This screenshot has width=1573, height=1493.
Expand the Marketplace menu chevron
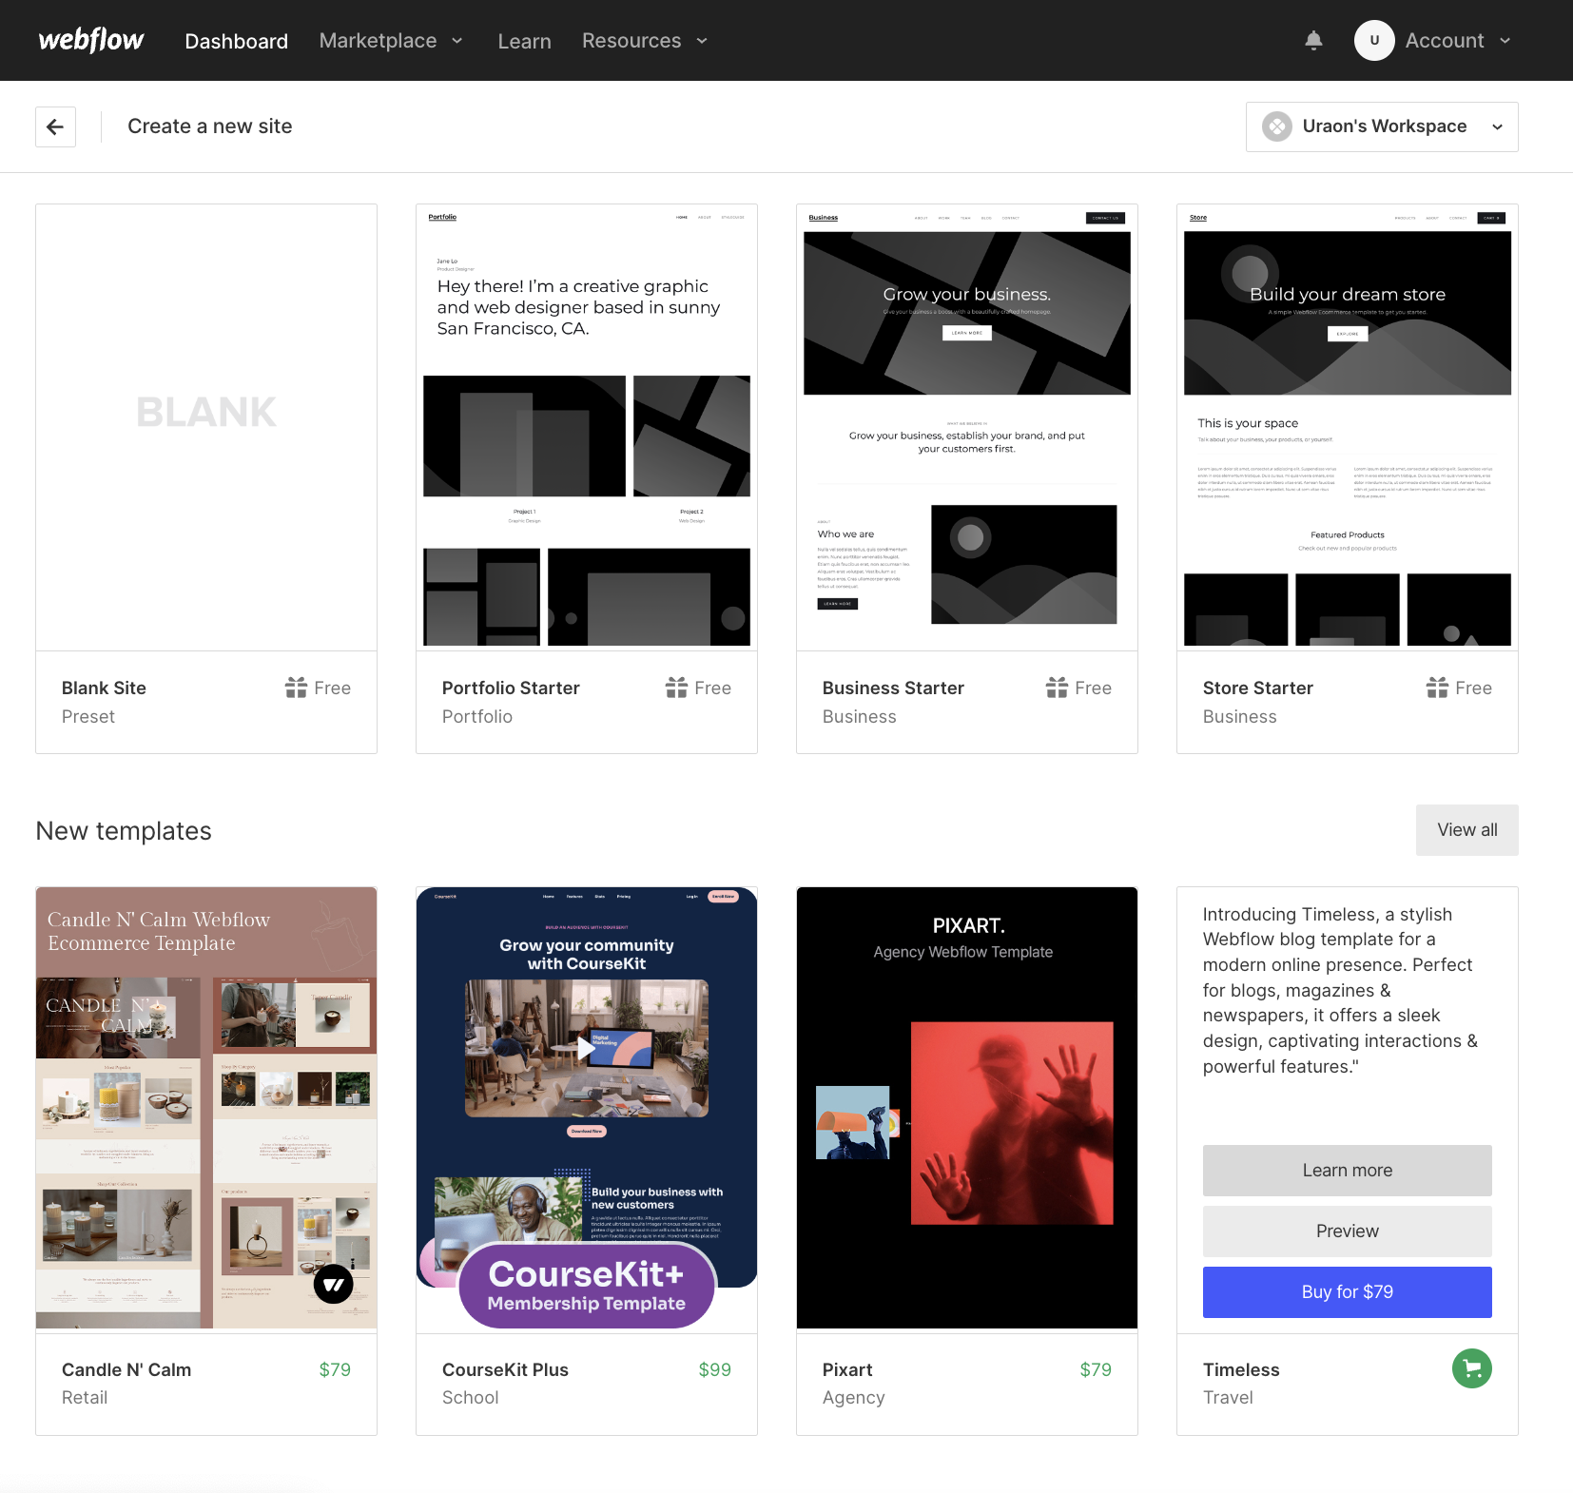(456, 41)
